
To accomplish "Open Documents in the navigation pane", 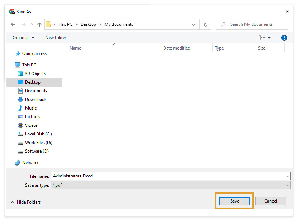I will tap(36, 91).
